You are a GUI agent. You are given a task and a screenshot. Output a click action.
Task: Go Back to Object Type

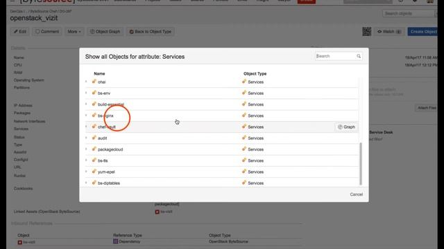point(151,32)
